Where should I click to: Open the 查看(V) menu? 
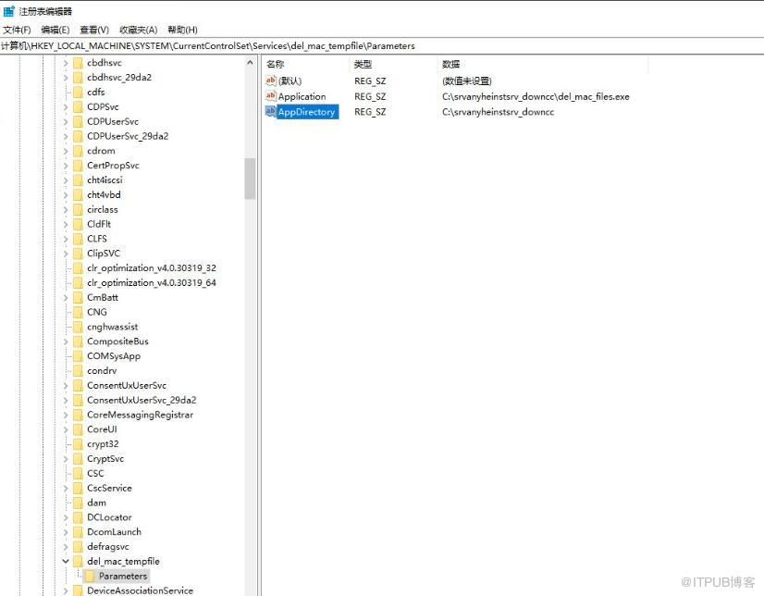tap(94, 30)
